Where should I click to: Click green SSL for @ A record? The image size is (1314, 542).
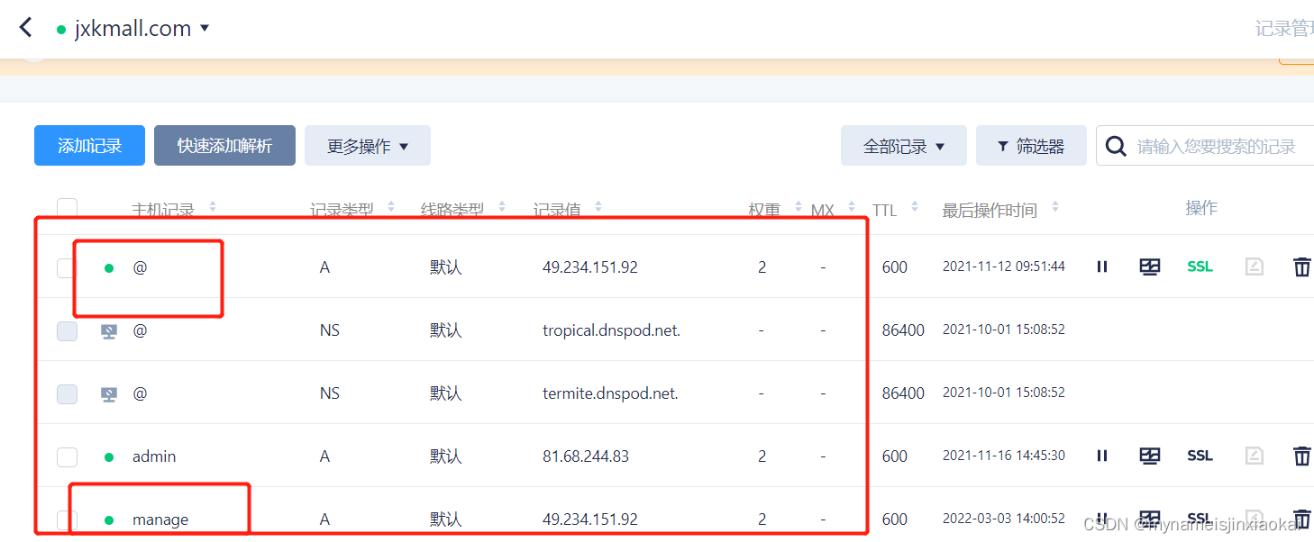pyautogui.click(x=1200, y=266)
